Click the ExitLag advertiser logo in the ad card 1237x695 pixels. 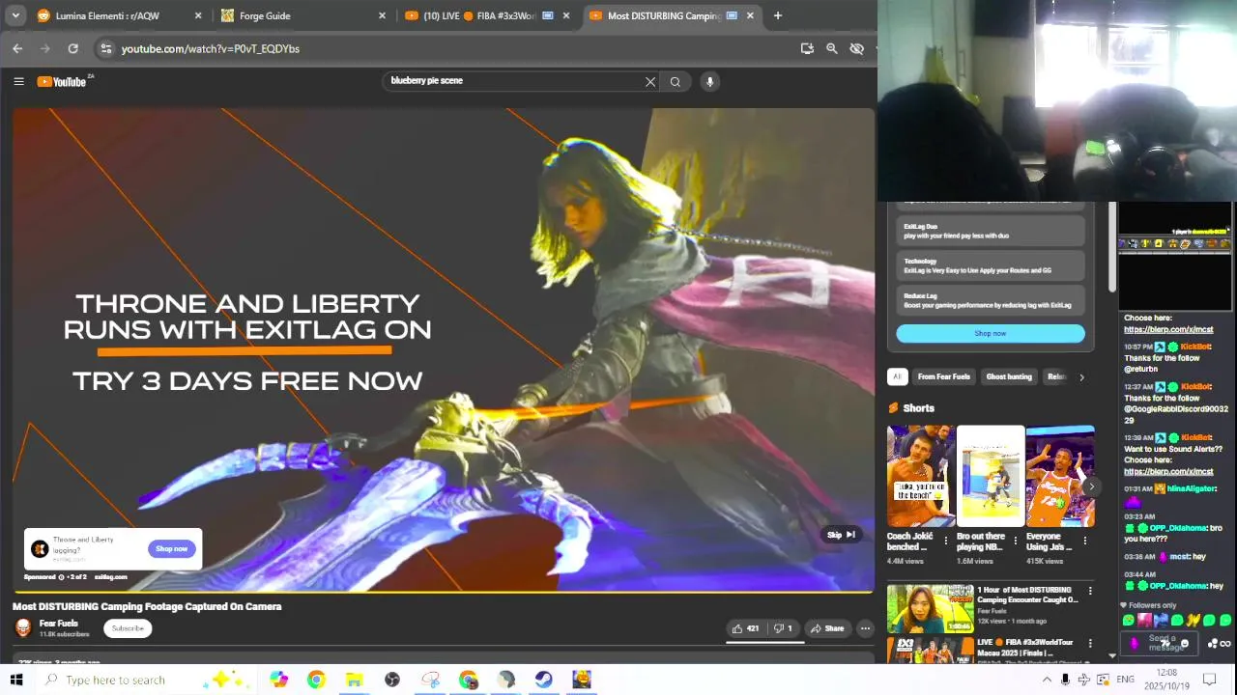[40, 549]
